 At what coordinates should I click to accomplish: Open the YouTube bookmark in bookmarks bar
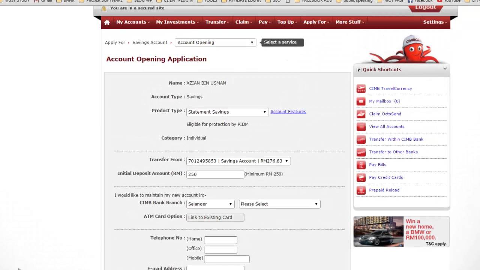449,1
